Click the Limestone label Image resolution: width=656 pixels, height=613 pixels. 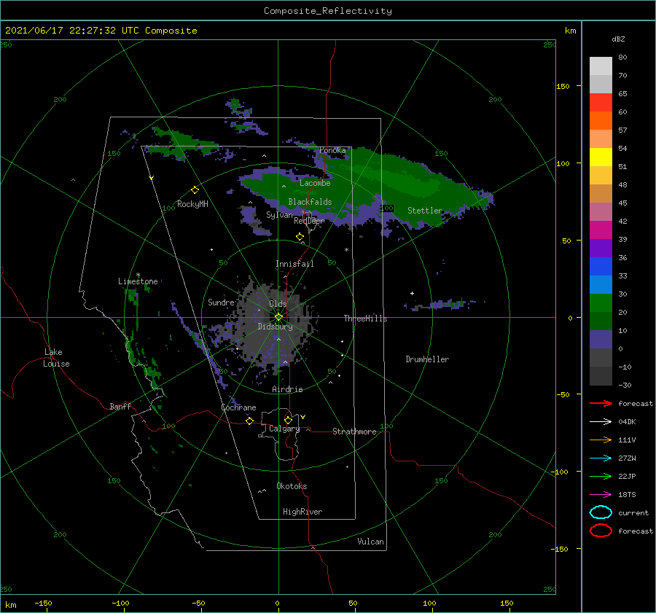pos(138,281)
